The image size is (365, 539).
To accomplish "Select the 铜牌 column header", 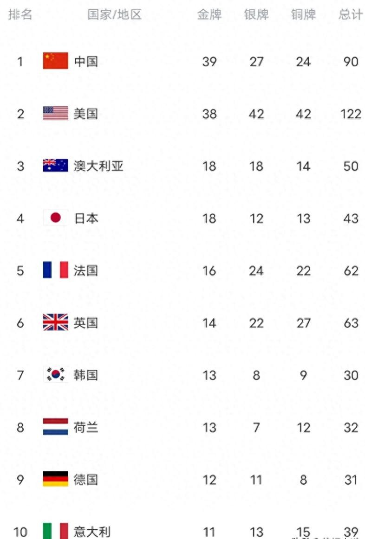I will tap(303, 15).
